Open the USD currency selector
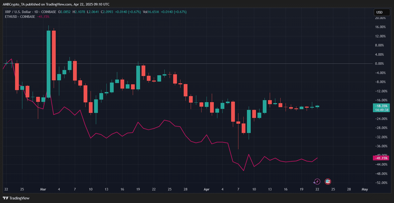Image resolution: width=394 pixels, height=203 pixels. click(381, 12)
